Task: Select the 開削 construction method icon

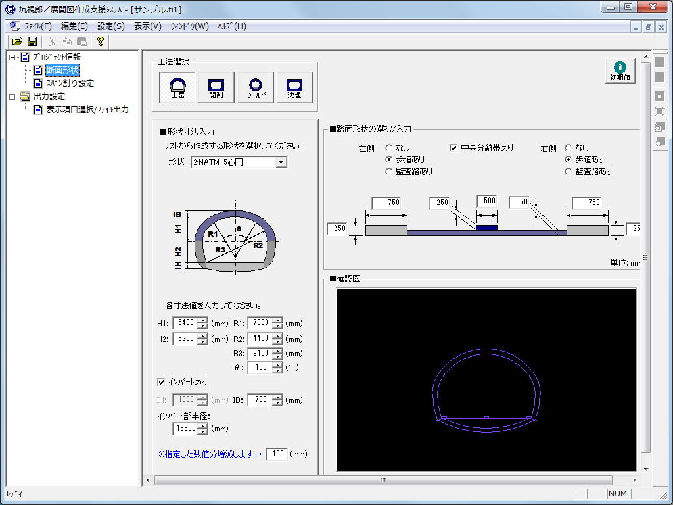Action: click(x=216, y=87)
